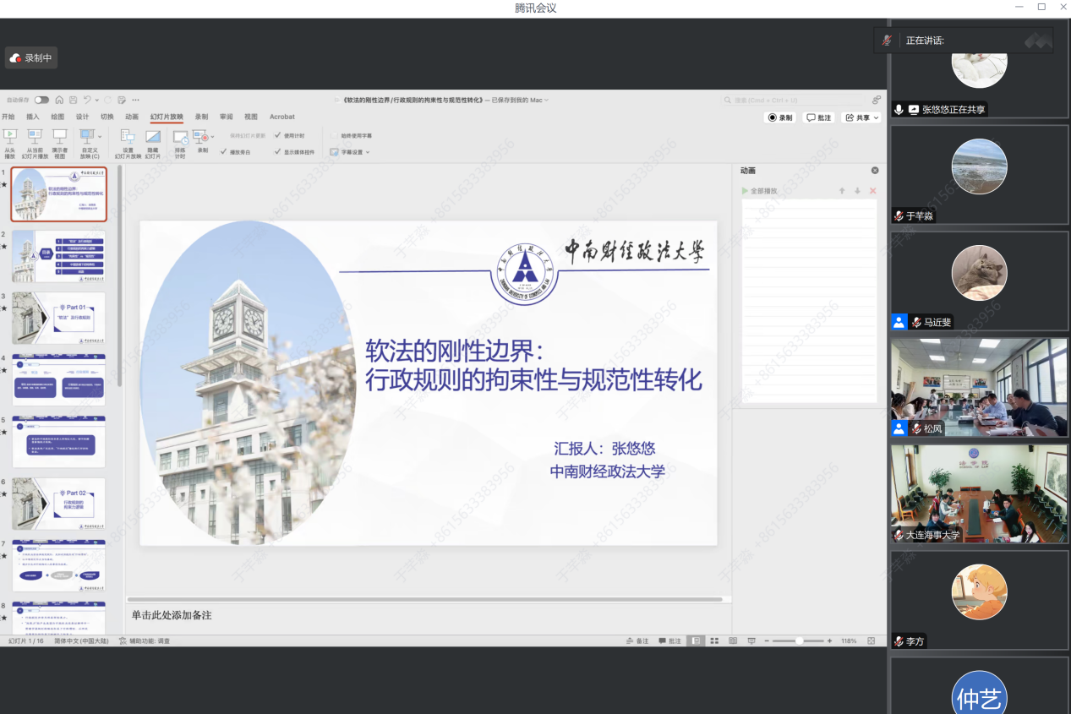Select slide 3 thumbnail Part 01
Screen dimensions: 1071x714
click(58, 316)
